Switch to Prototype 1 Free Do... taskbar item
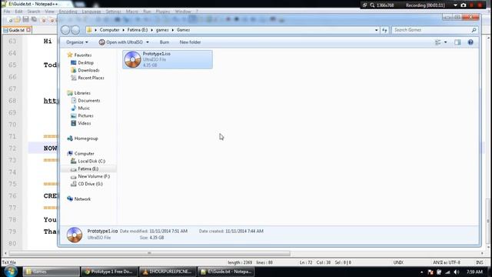The width and height of the screenshot is (492, 277). [109, 272]
